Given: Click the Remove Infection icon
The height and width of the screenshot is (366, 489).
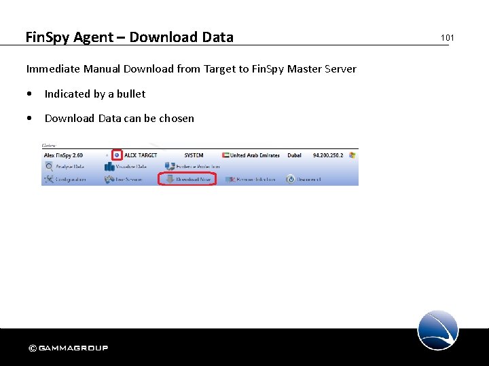Looking at the screenshot, I should [x=230, y=180].
